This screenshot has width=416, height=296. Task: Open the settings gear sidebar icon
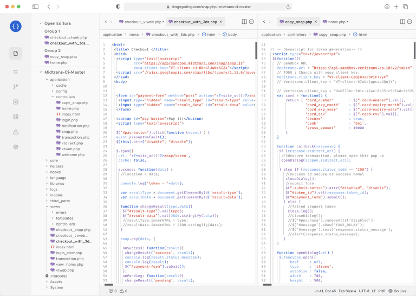tap(16, 147)
